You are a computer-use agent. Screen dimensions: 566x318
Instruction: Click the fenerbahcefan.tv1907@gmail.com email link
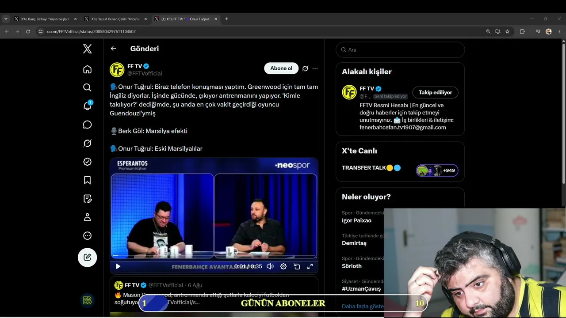point(403,127)
